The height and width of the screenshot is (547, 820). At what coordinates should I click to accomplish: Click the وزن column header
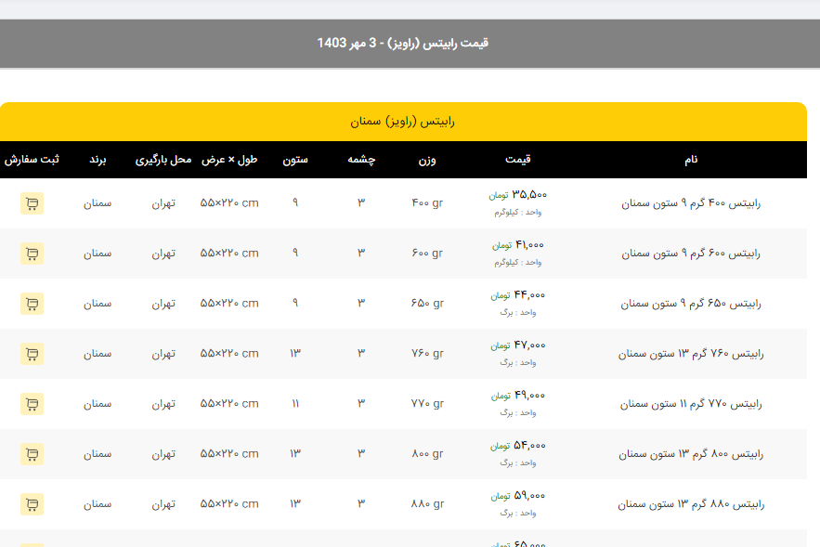427,160
